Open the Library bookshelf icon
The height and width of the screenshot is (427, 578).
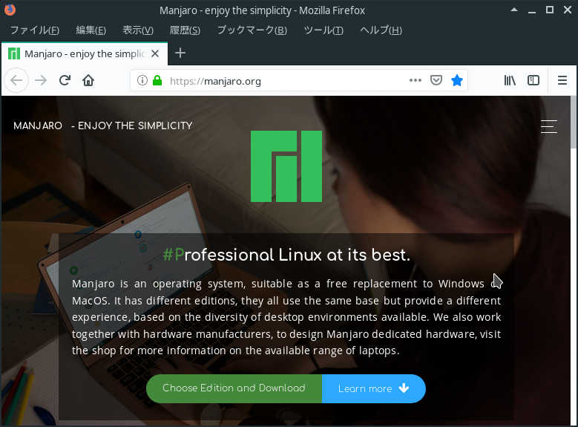[x=510, y=80]
